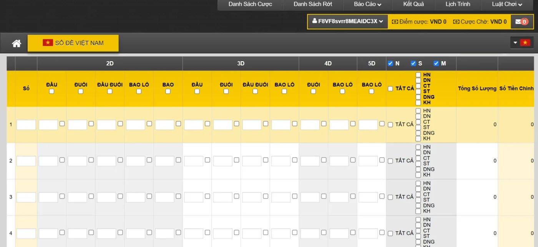This screenshot has width=538, height=247.
Task: Open the Lịch Trình page
Action: tap(458, 4)
